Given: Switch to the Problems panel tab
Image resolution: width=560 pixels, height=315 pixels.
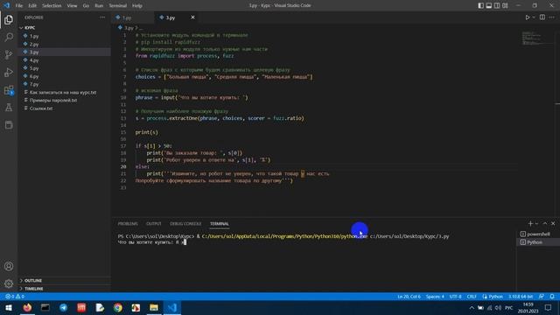Looking at the screenshot, I should tap(128, 224).
